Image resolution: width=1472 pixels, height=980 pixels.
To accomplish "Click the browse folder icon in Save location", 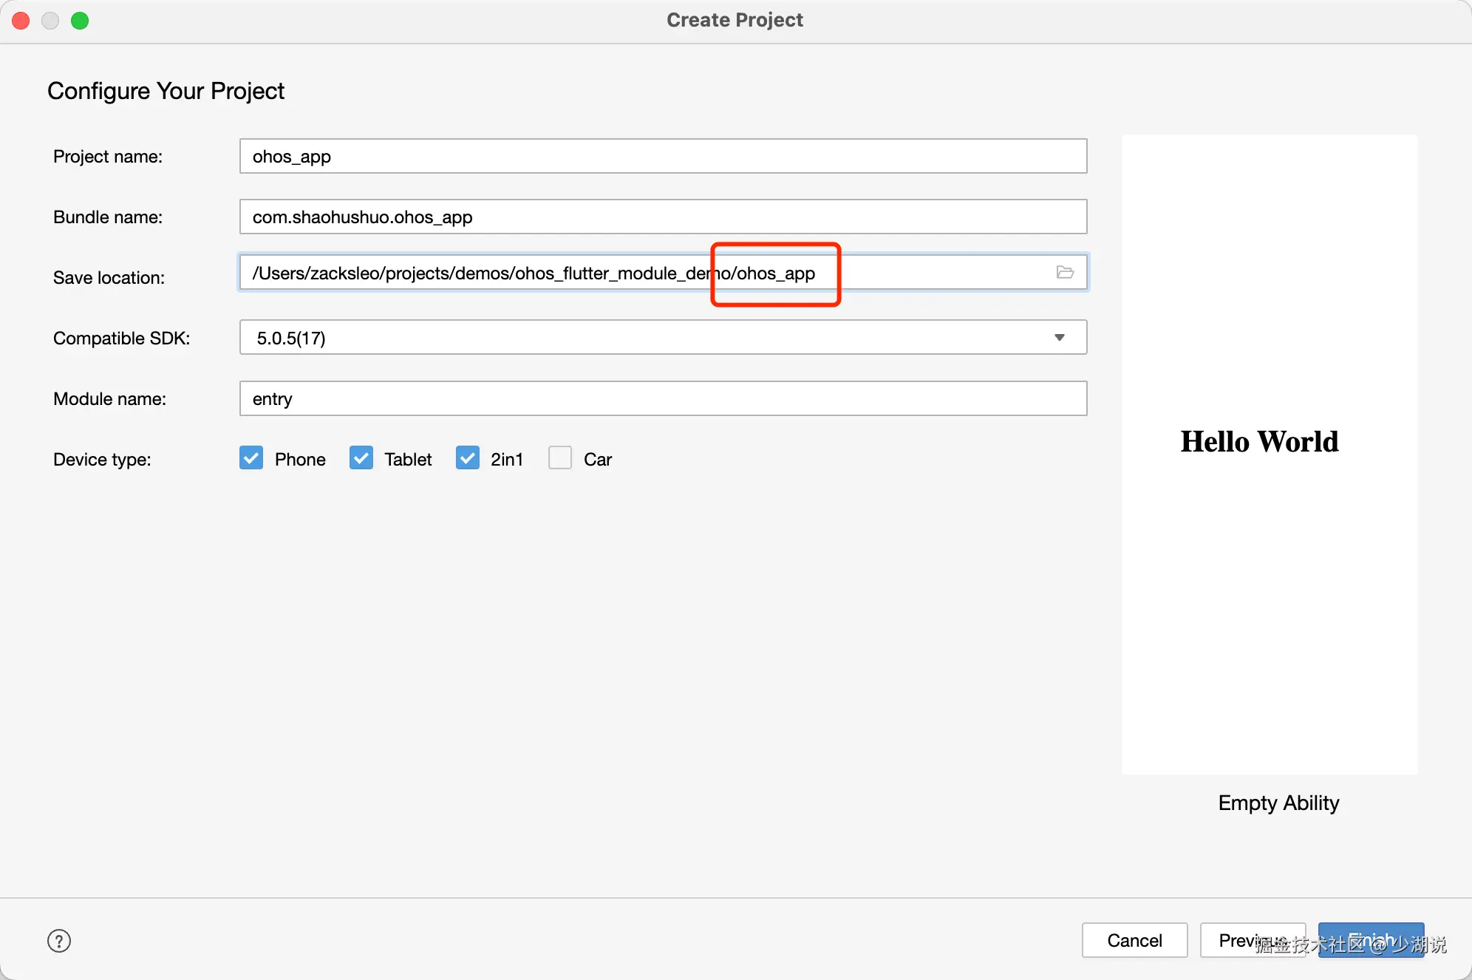I will (1065, 273).
